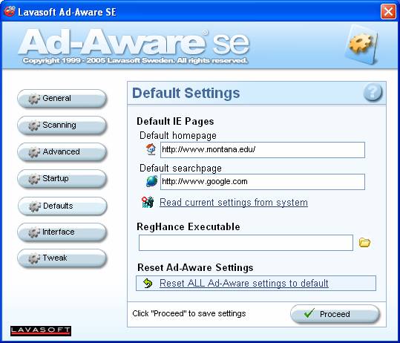The width and height of the screenshot is (400, 343).
Task: Focus the Default homepage URL field
Action: [x=263, y=150]
